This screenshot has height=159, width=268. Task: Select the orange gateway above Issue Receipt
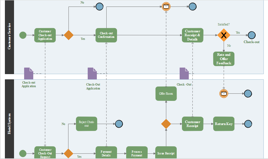[166, 124]
